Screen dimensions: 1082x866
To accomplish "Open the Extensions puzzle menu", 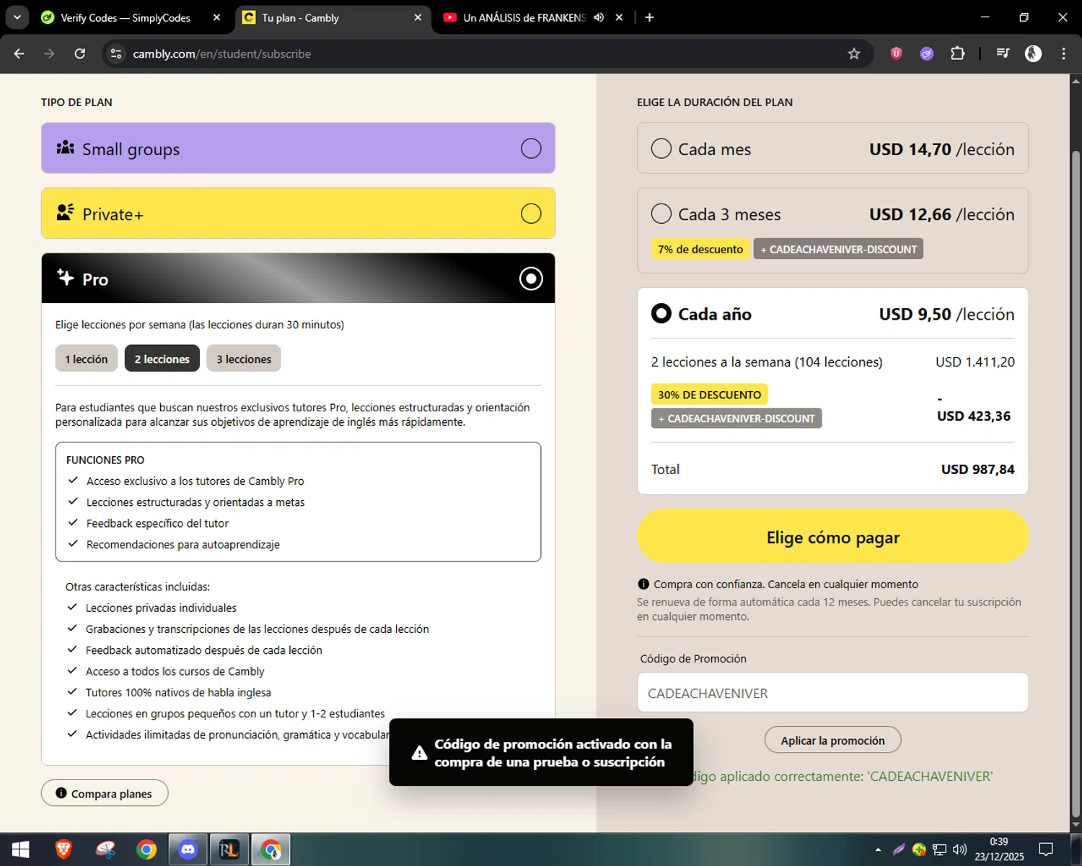I will [958, 53].
